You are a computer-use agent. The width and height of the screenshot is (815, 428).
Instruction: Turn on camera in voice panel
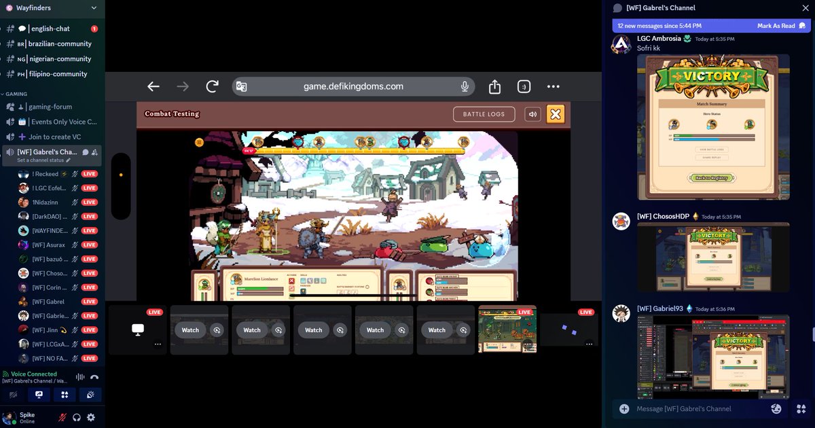coord(14,395)
